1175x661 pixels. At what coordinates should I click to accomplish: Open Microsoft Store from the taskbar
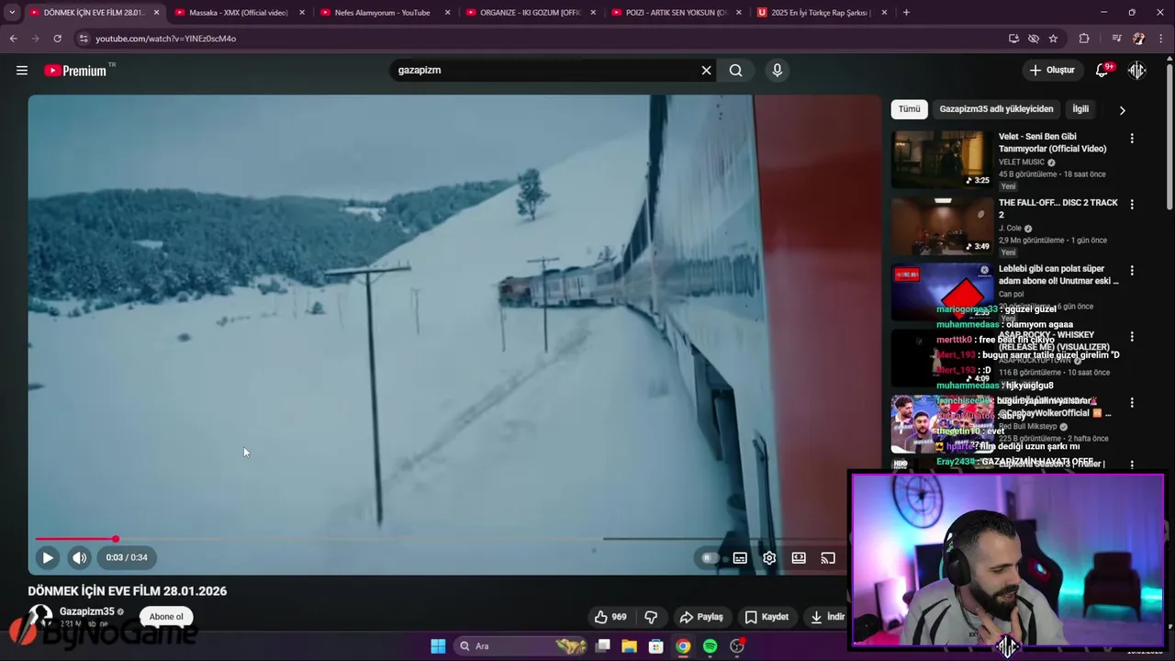click(655, 646)
